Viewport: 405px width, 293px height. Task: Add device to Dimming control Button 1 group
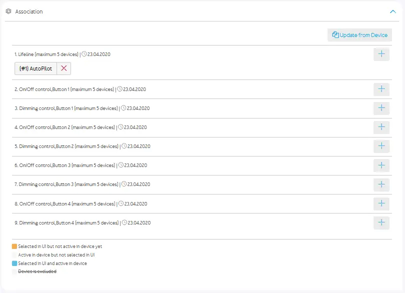(381, 108)
